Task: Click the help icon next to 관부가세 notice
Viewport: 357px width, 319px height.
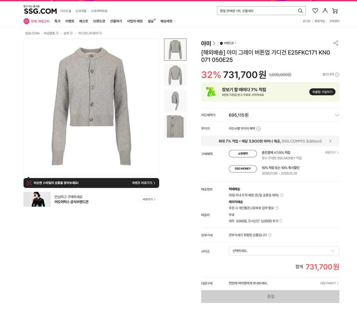Action: click(270, 235)
